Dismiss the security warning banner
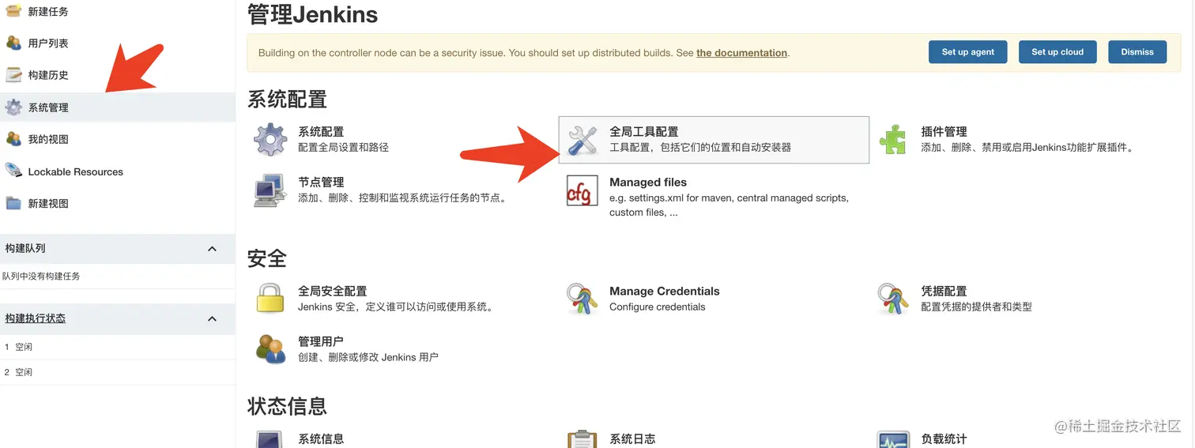1195x448 pixels. click(x=1137, y=52)
